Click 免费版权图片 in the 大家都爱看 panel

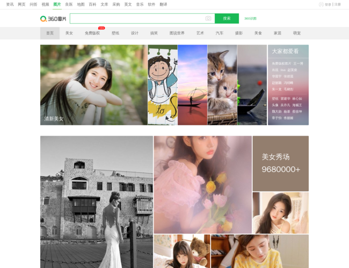tap(281, 64)
